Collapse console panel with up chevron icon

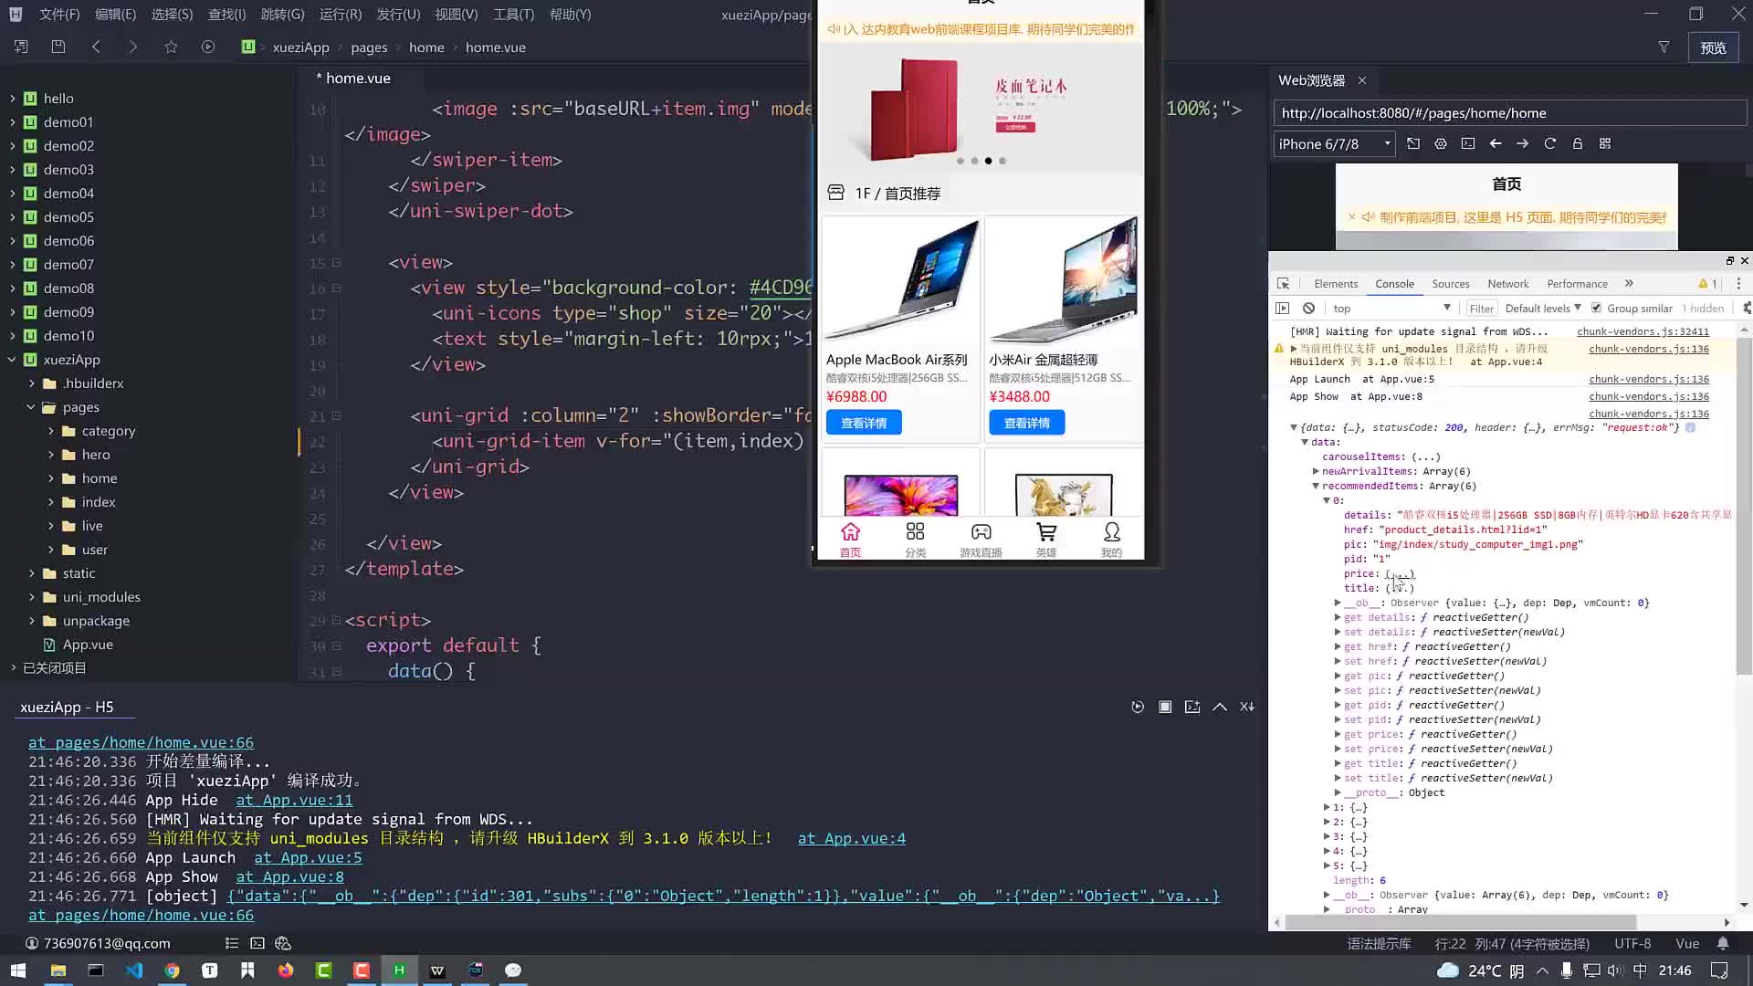pyautogui.click(x=1220, y=707)
